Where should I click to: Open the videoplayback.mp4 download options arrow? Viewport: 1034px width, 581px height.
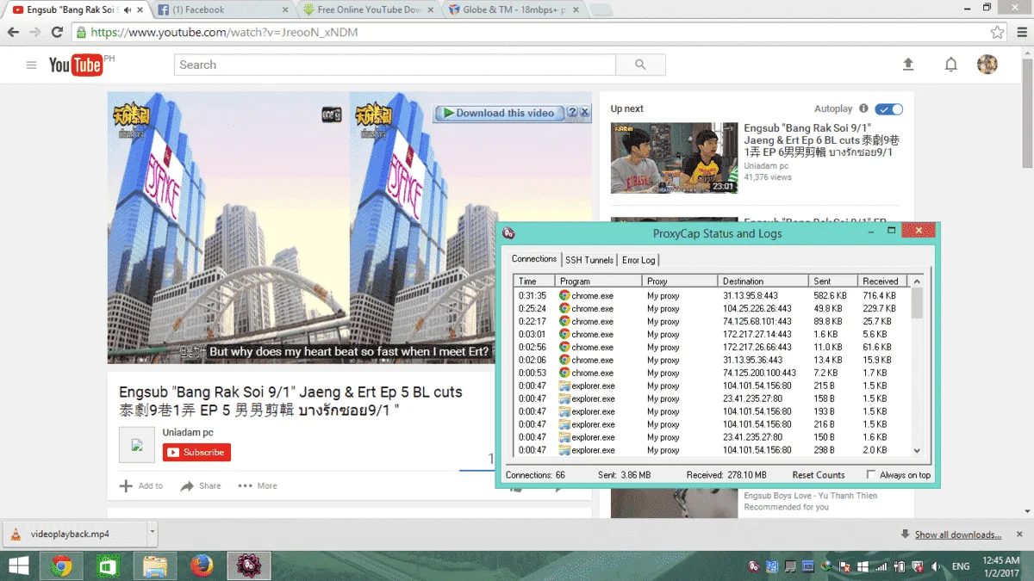click(153, 534)
